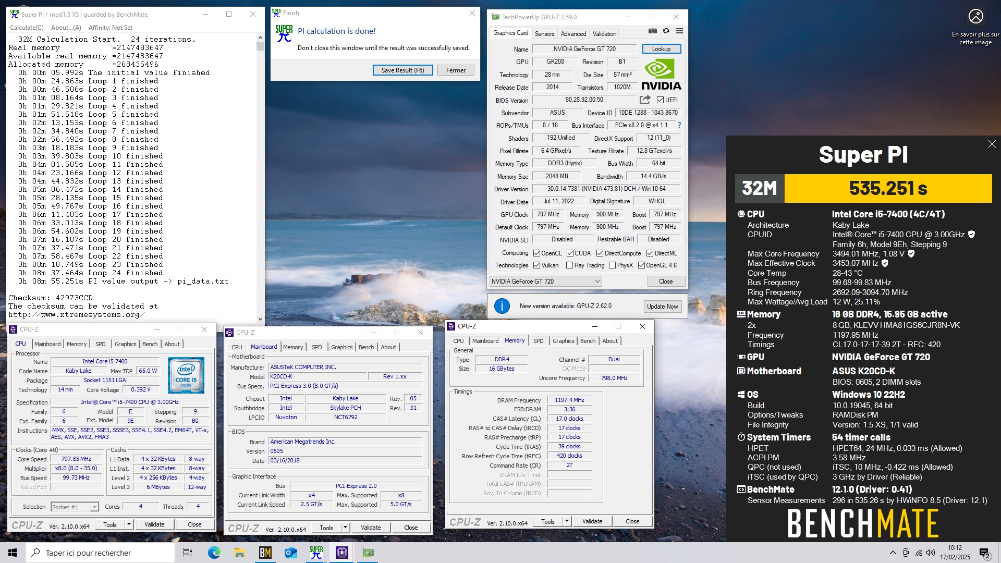Viewport: 1001px width, 563px height.
Task: Click the Super PI title bar icon
Action: (x=14, y=14)
